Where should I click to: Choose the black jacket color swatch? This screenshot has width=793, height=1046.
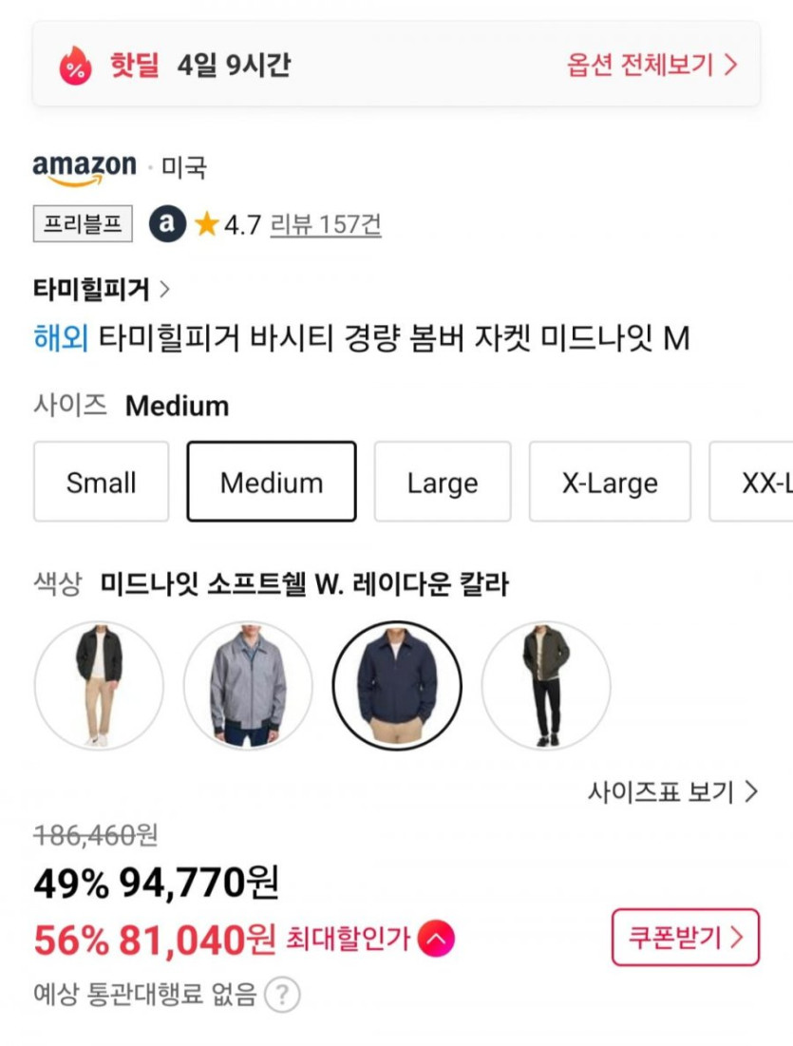point(99,685)
